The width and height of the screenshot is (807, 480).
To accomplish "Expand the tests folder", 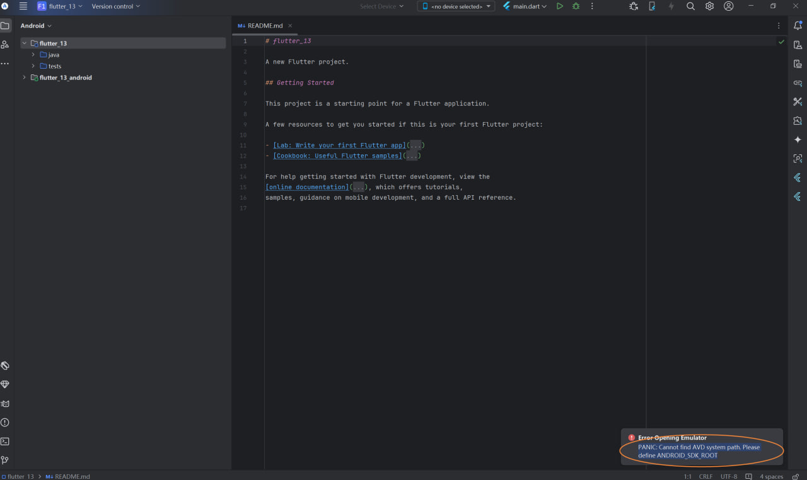I will (33, 66).
